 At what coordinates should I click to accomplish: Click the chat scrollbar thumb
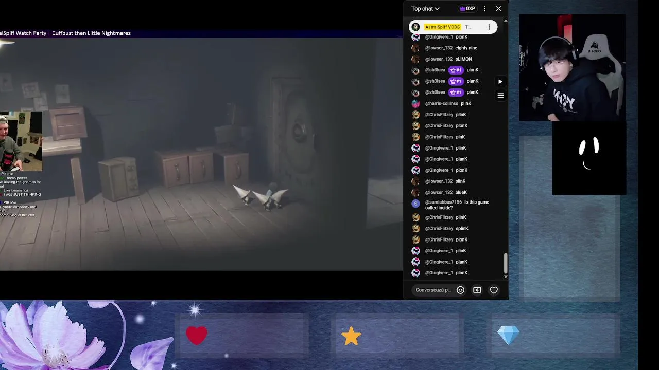coord(506,263)
